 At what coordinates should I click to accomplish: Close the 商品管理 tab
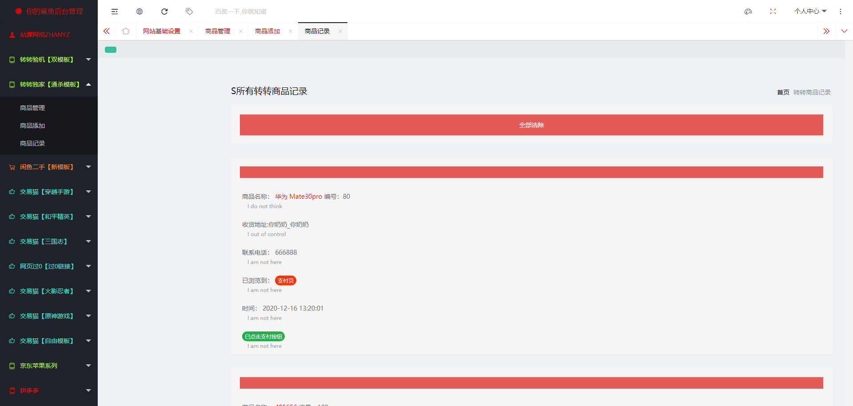coord(241,31)
